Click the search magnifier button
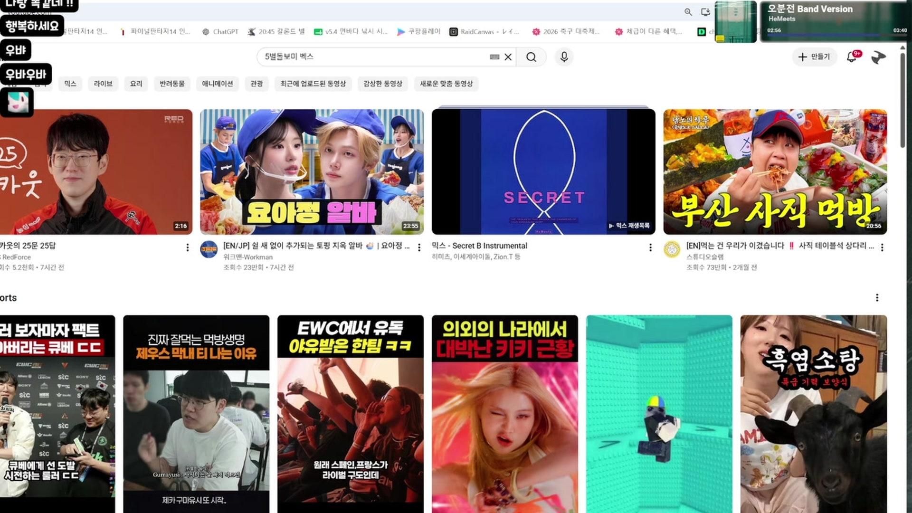The width and height of the screenshot is (912, 513). pyautogui.click(x=531, y=57)
